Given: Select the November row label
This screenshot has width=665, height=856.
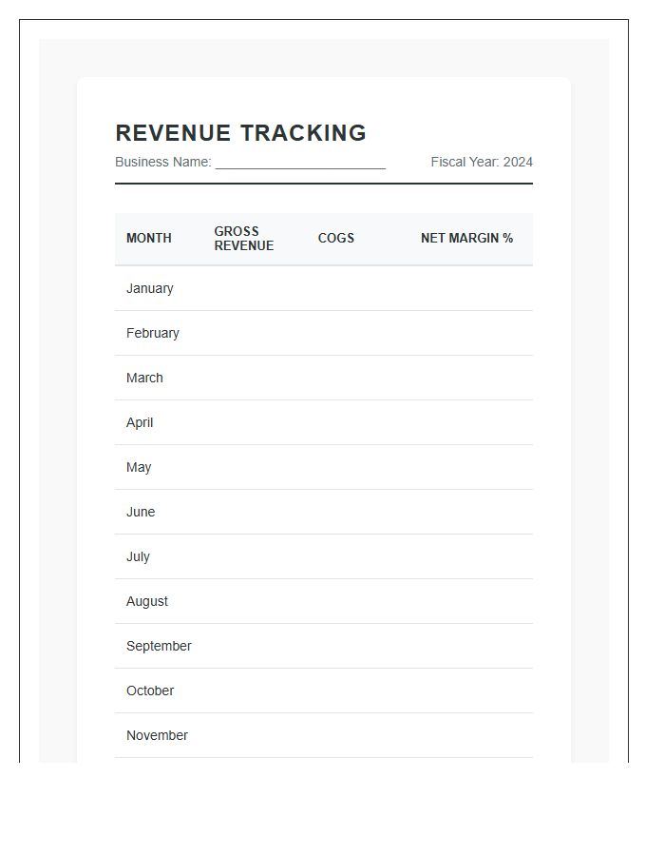Looking at the screenshot, I should [157, 735].
